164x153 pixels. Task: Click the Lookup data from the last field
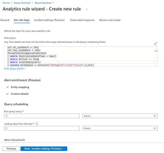(x=42, y=128)
